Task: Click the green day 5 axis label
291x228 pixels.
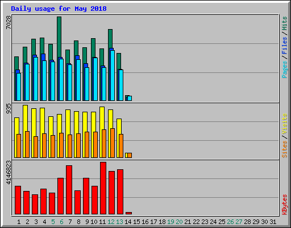Action: pyautogui.click(x=53, y=222)
